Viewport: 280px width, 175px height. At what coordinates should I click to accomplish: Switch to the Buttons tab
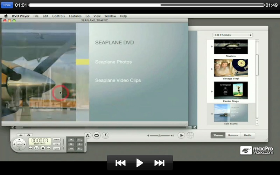pos(233,135)
